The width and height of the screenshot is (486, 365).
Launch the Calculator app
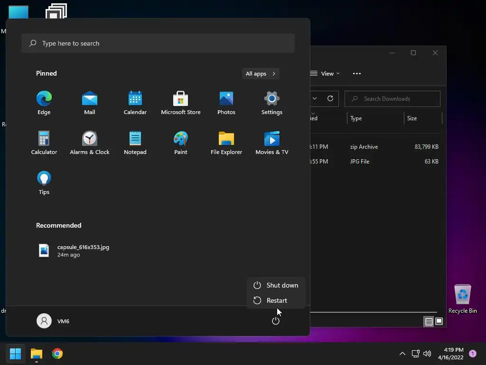(44, 143)
